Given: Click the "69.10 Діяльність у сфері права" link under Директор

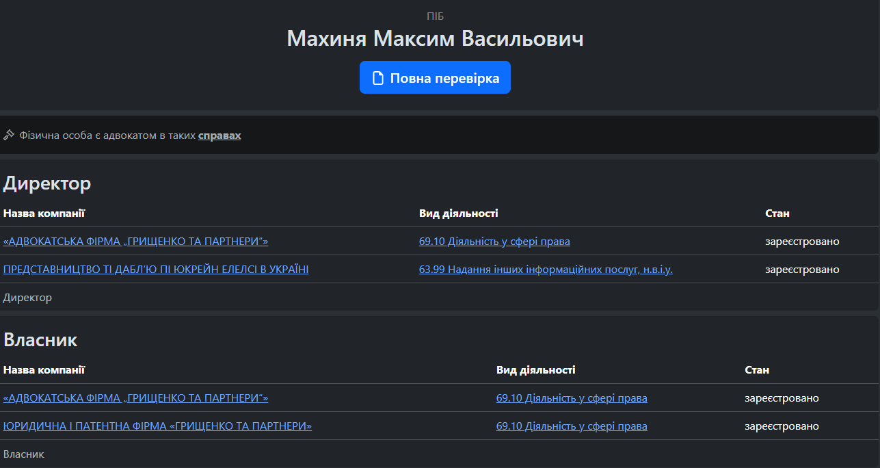Looking at the screenshot, I should (x=494, y=242).
